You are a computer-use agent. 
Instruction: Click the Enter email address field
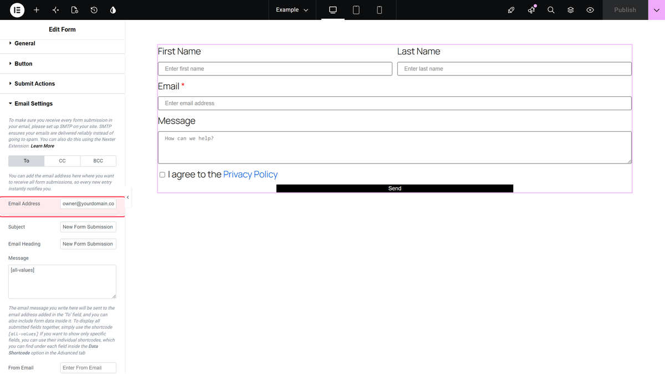click(395, 103)
